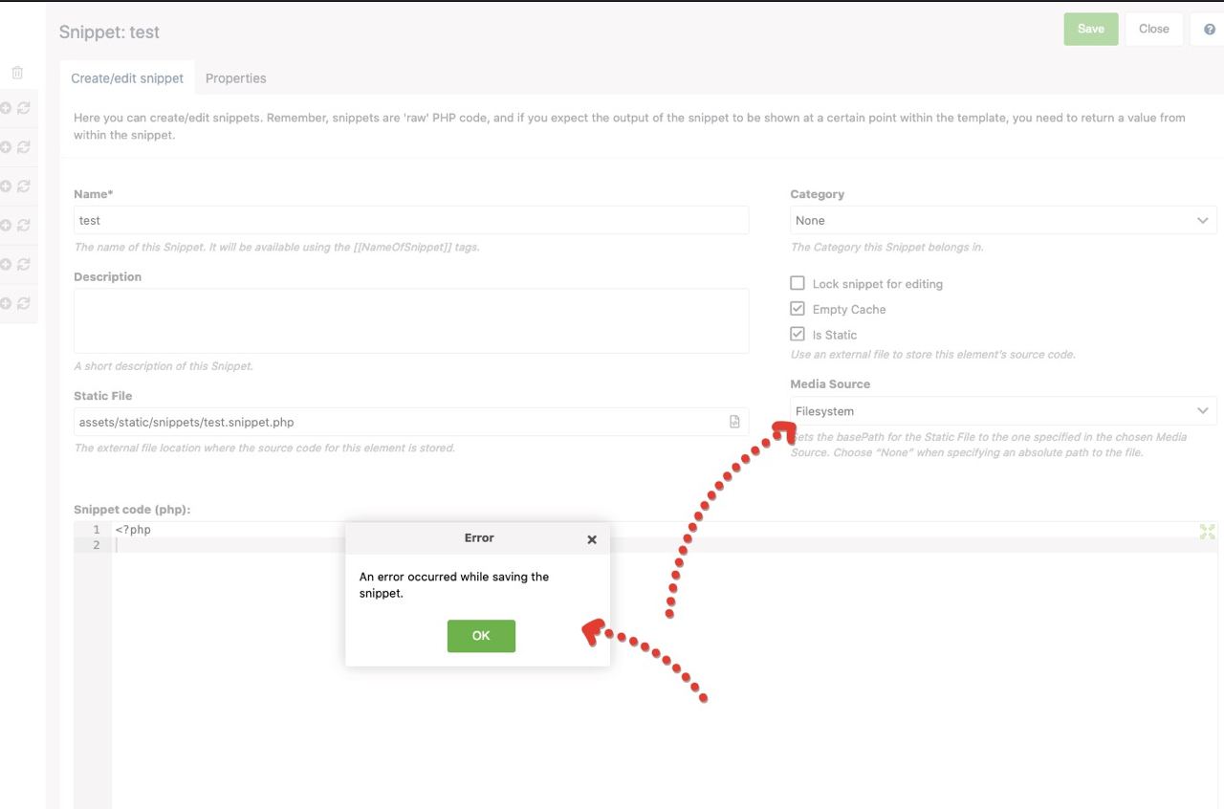Screen dimensions: 1224x809
Task: Close the Error dialog via its X
Action: tap(591, 538)
